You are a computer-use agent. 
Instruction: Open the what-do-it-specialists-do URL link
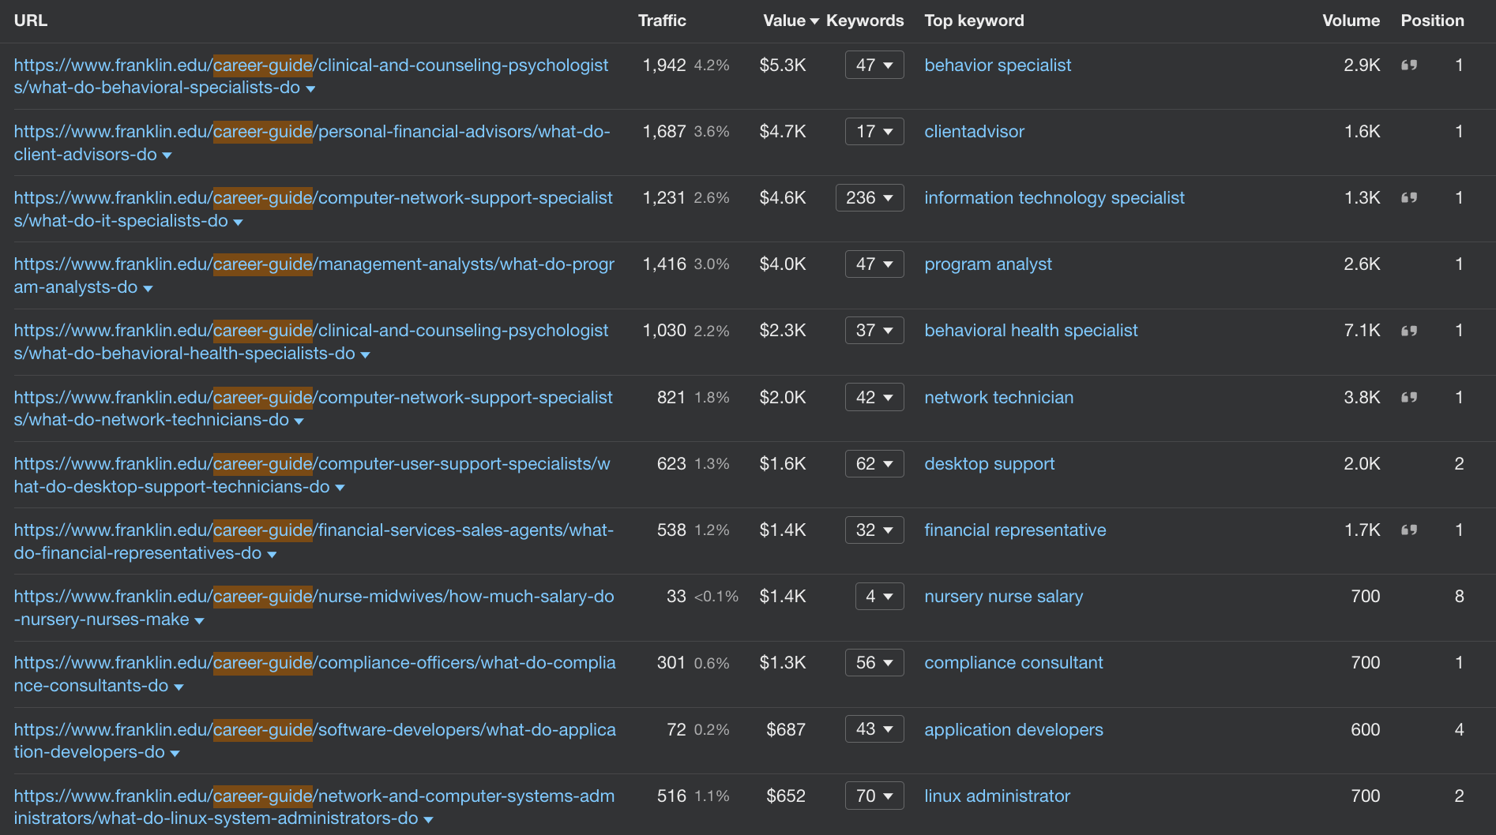pyautogui.click(x=313, y=209)
